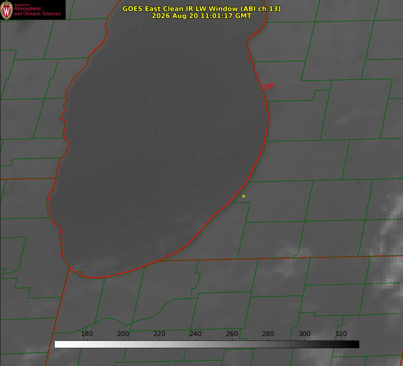Viewport: 403px width, 366px height.
Task: Click the 260 tick label on the colorbar
Action: coord(232,334)
